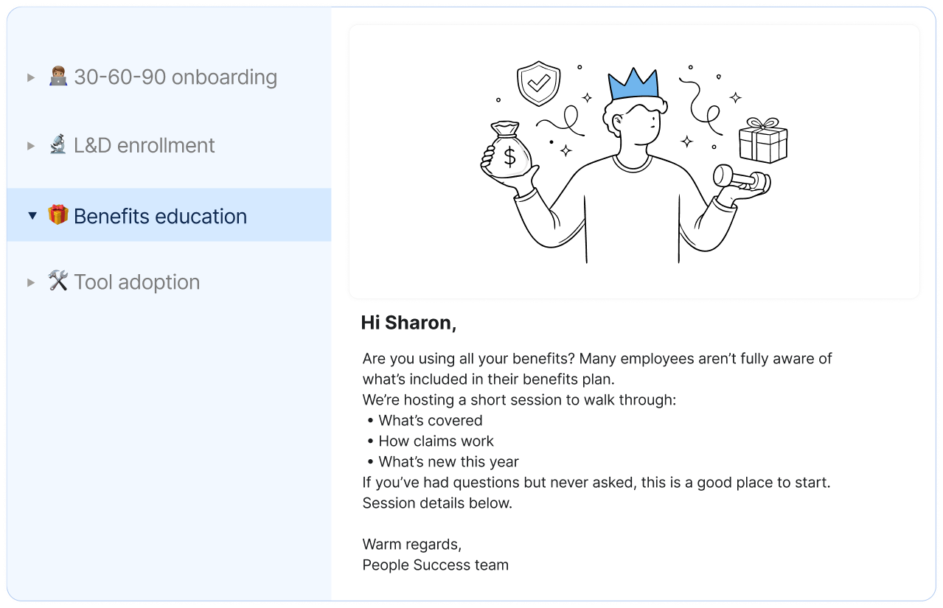
Task: Open the Tool adoption item
Action: 137,282
